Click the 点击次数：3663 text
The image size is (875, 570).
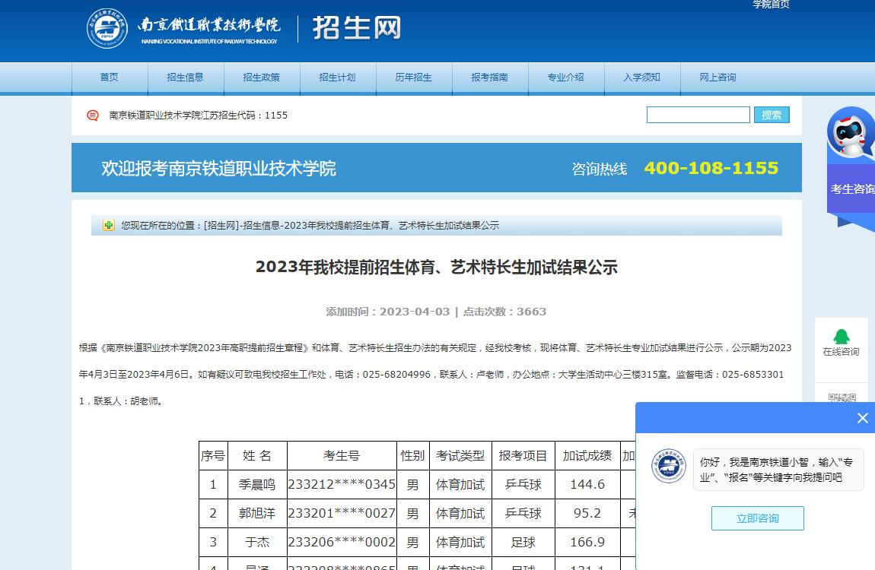(x=504, y=312)
